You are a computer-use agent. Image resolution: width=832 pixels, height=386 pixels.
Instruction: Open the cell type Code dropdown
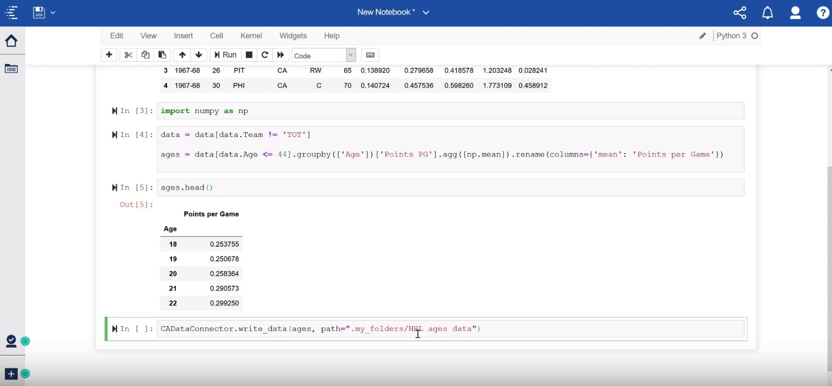[x=324, y=56]
